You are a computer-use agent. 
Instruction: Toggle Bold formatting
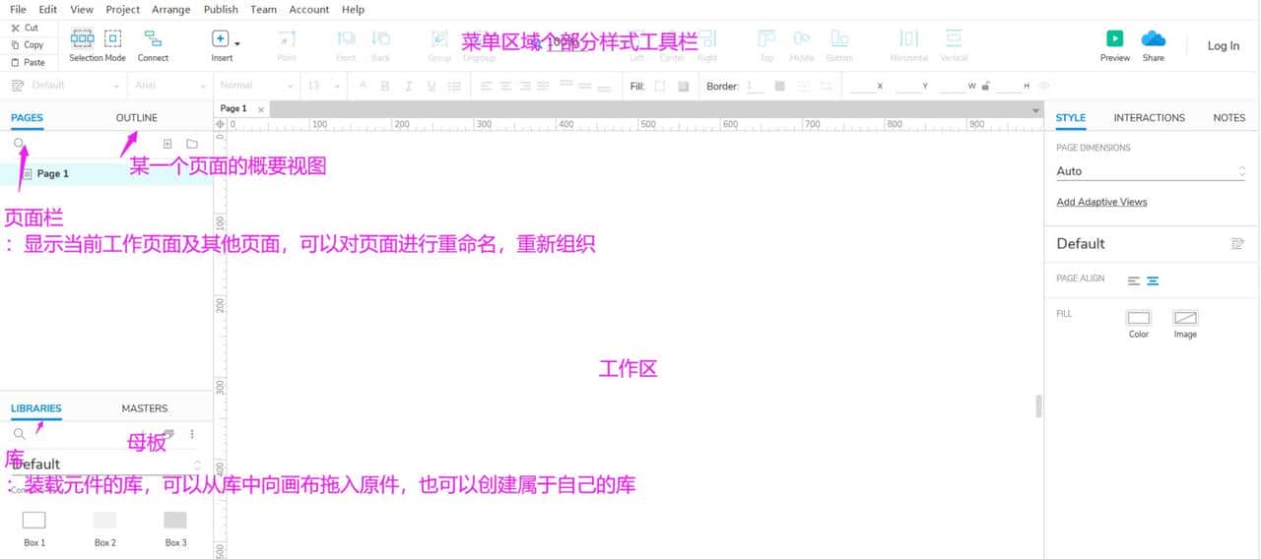pyautogui.click(x=385, y=87)
